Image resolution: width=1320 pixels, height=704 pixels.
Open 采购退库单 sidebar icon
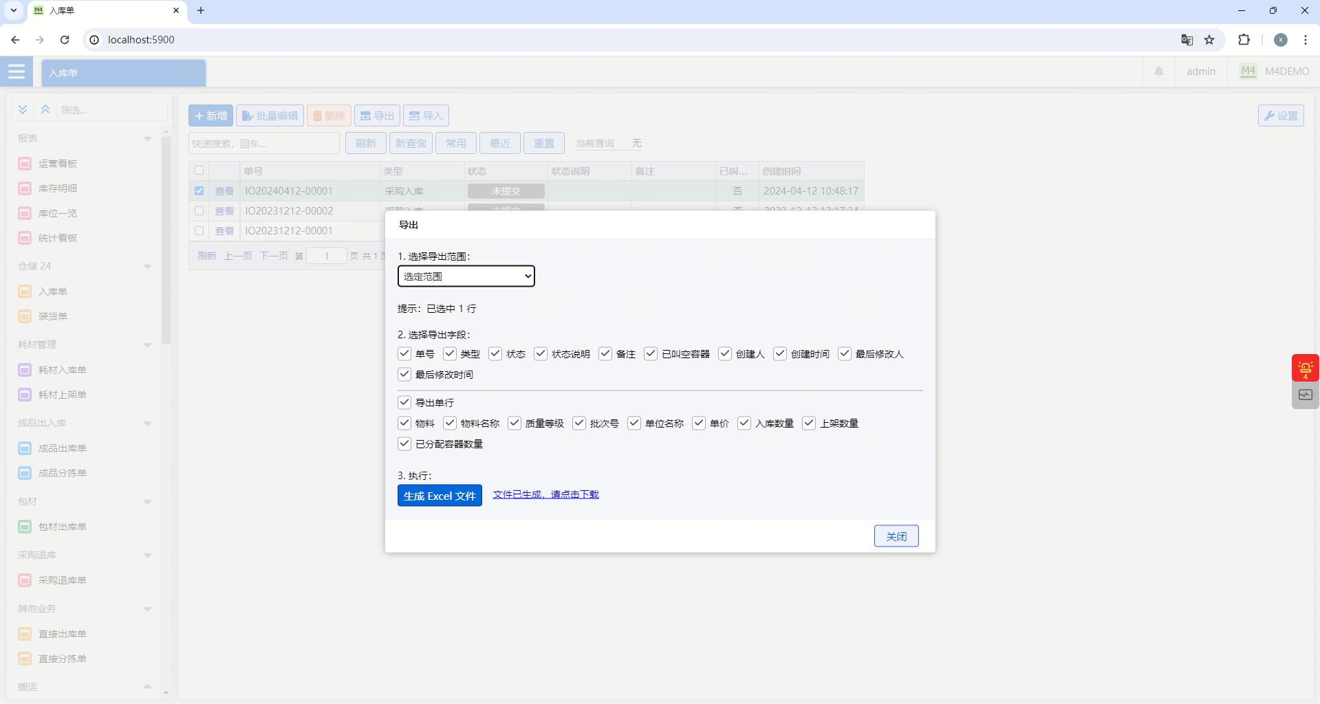coord(25,580)
